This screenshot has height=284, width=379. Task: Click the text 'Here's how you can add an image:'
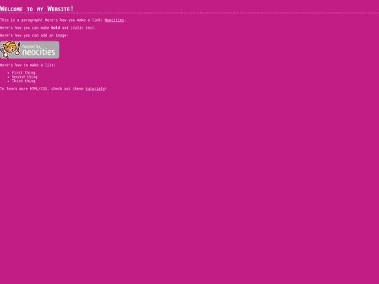(x=34, y=36)
